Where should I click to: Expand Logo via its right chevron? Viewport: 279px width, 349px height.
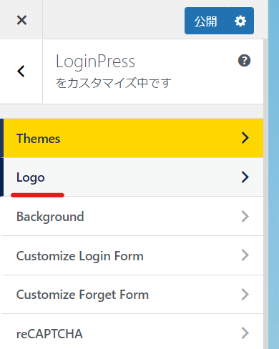(x=245, y=177)
